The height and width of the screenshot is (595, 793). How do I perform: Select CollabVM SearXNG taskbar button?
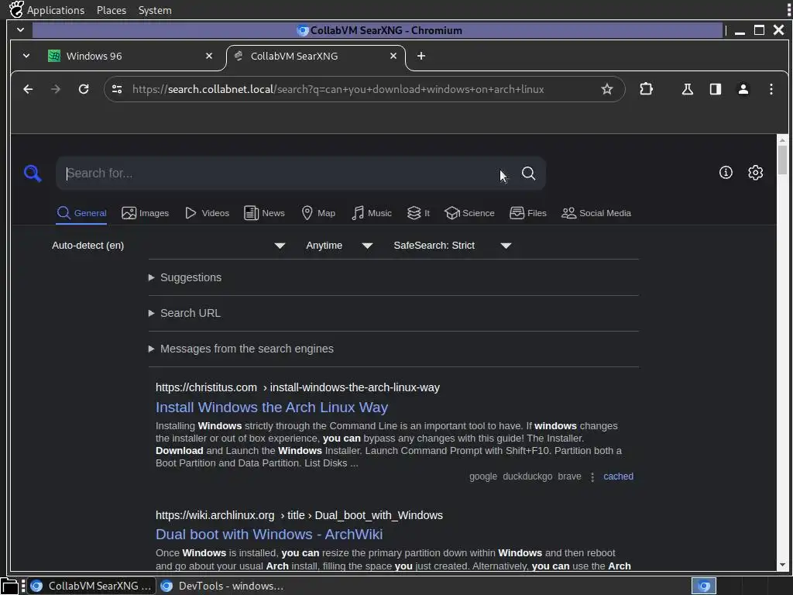(91, 586)
